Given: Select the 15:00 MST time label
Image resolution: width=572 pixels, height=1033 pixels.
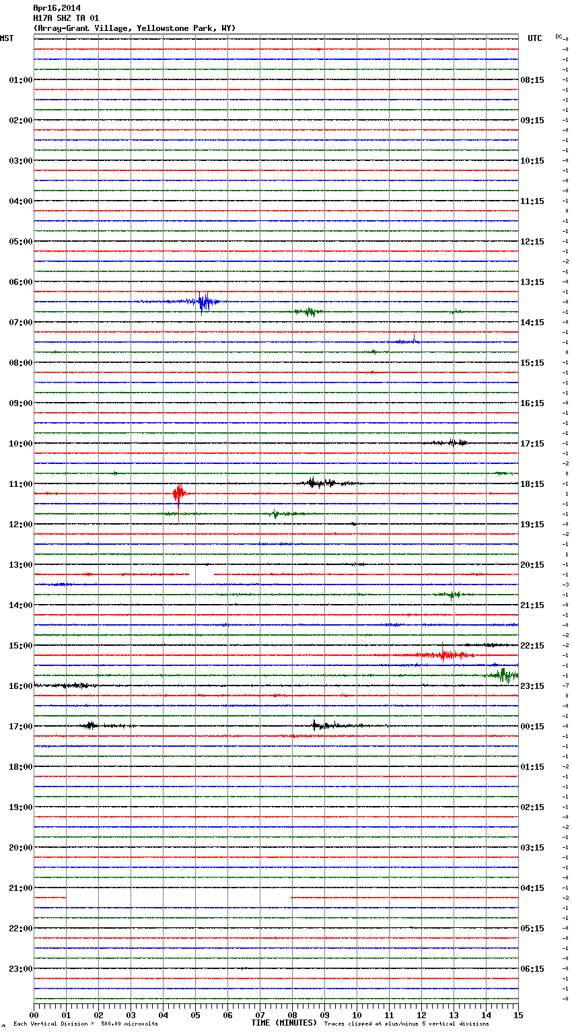Looking at the screenshot, I should pos(21,646).
